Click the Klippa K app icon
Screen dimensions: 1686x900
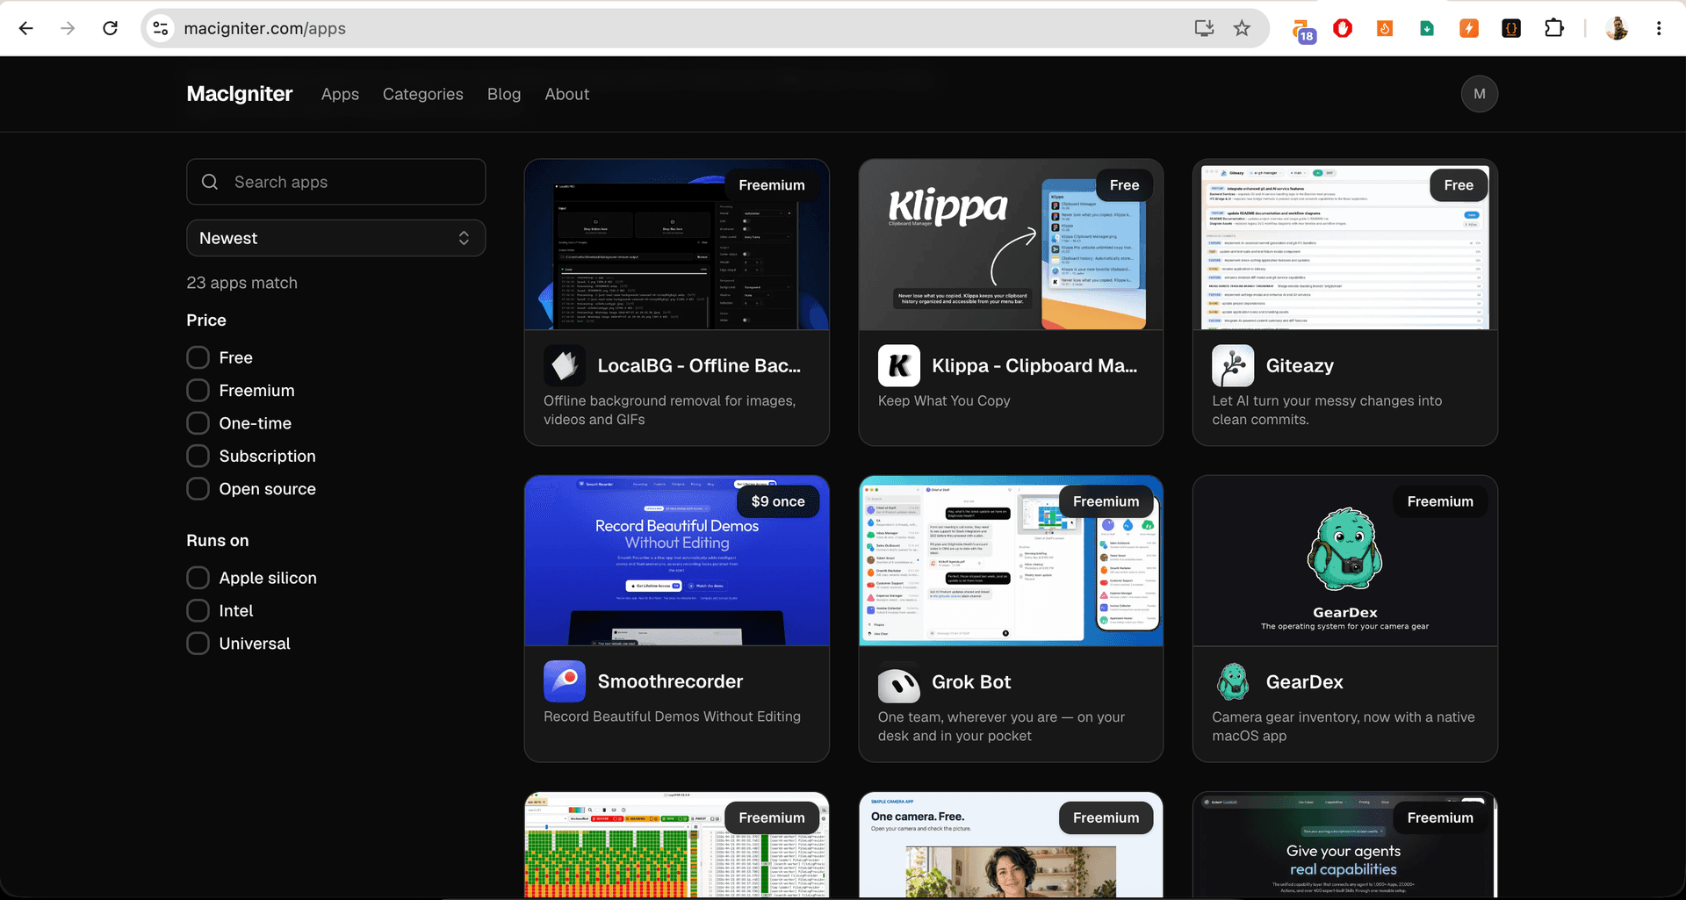coord(899,365)
